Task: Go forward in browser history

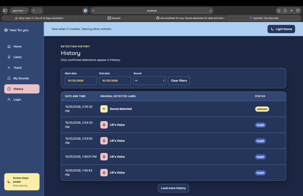Action: coord(40,11)
